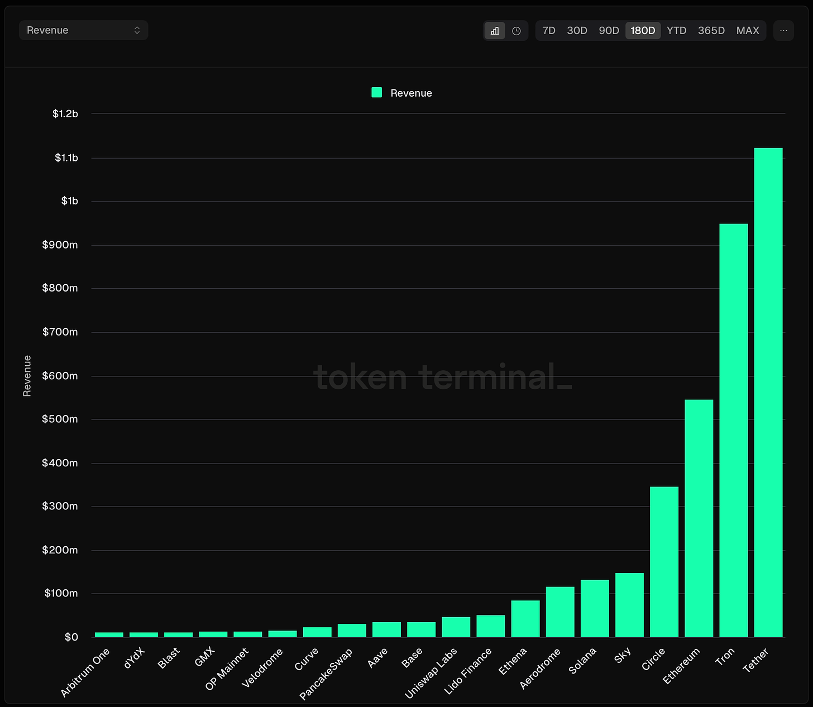This screenshot has height=707, width=813.
Task: Enable the YTD time range
Action: pyautogui.click(x=676, y=31)
